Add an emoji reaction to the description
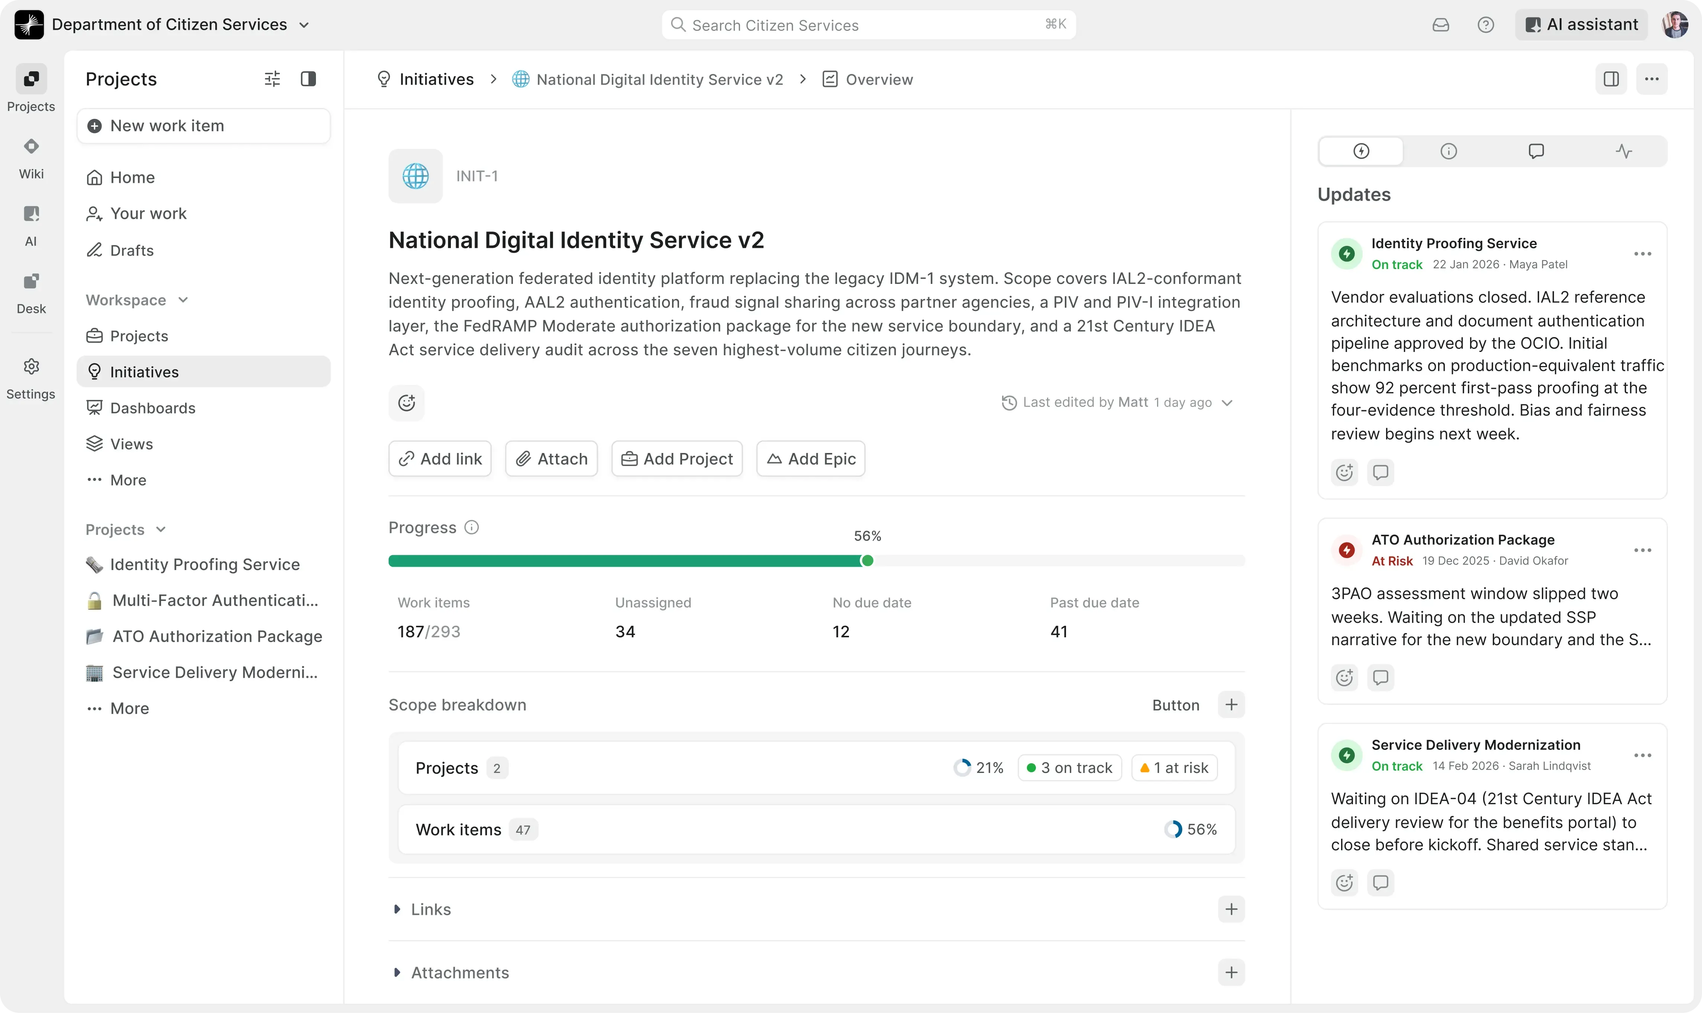Image resolution: width=1702 pixels, height=1013 pixels. (406, 403)
